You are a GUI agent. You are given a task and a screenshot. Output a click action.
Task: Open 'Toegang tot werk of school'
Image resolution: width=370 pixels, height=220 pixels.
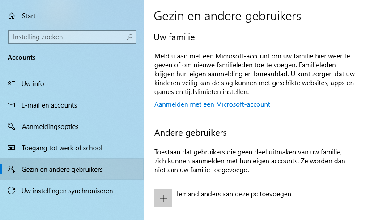[x=62, y=148]
